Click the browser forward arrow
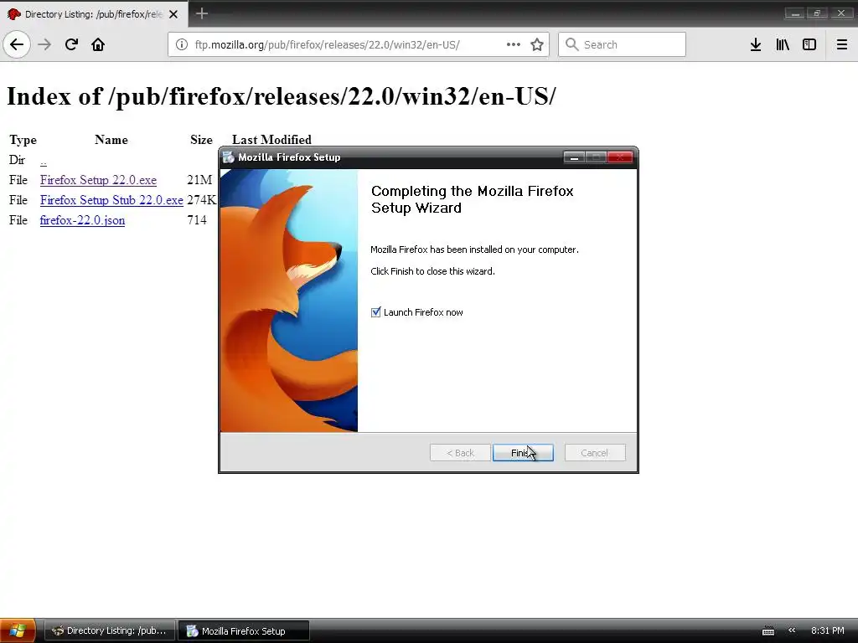Image resolution: width=858 pixels, height=643 pixels. point(44,44)
